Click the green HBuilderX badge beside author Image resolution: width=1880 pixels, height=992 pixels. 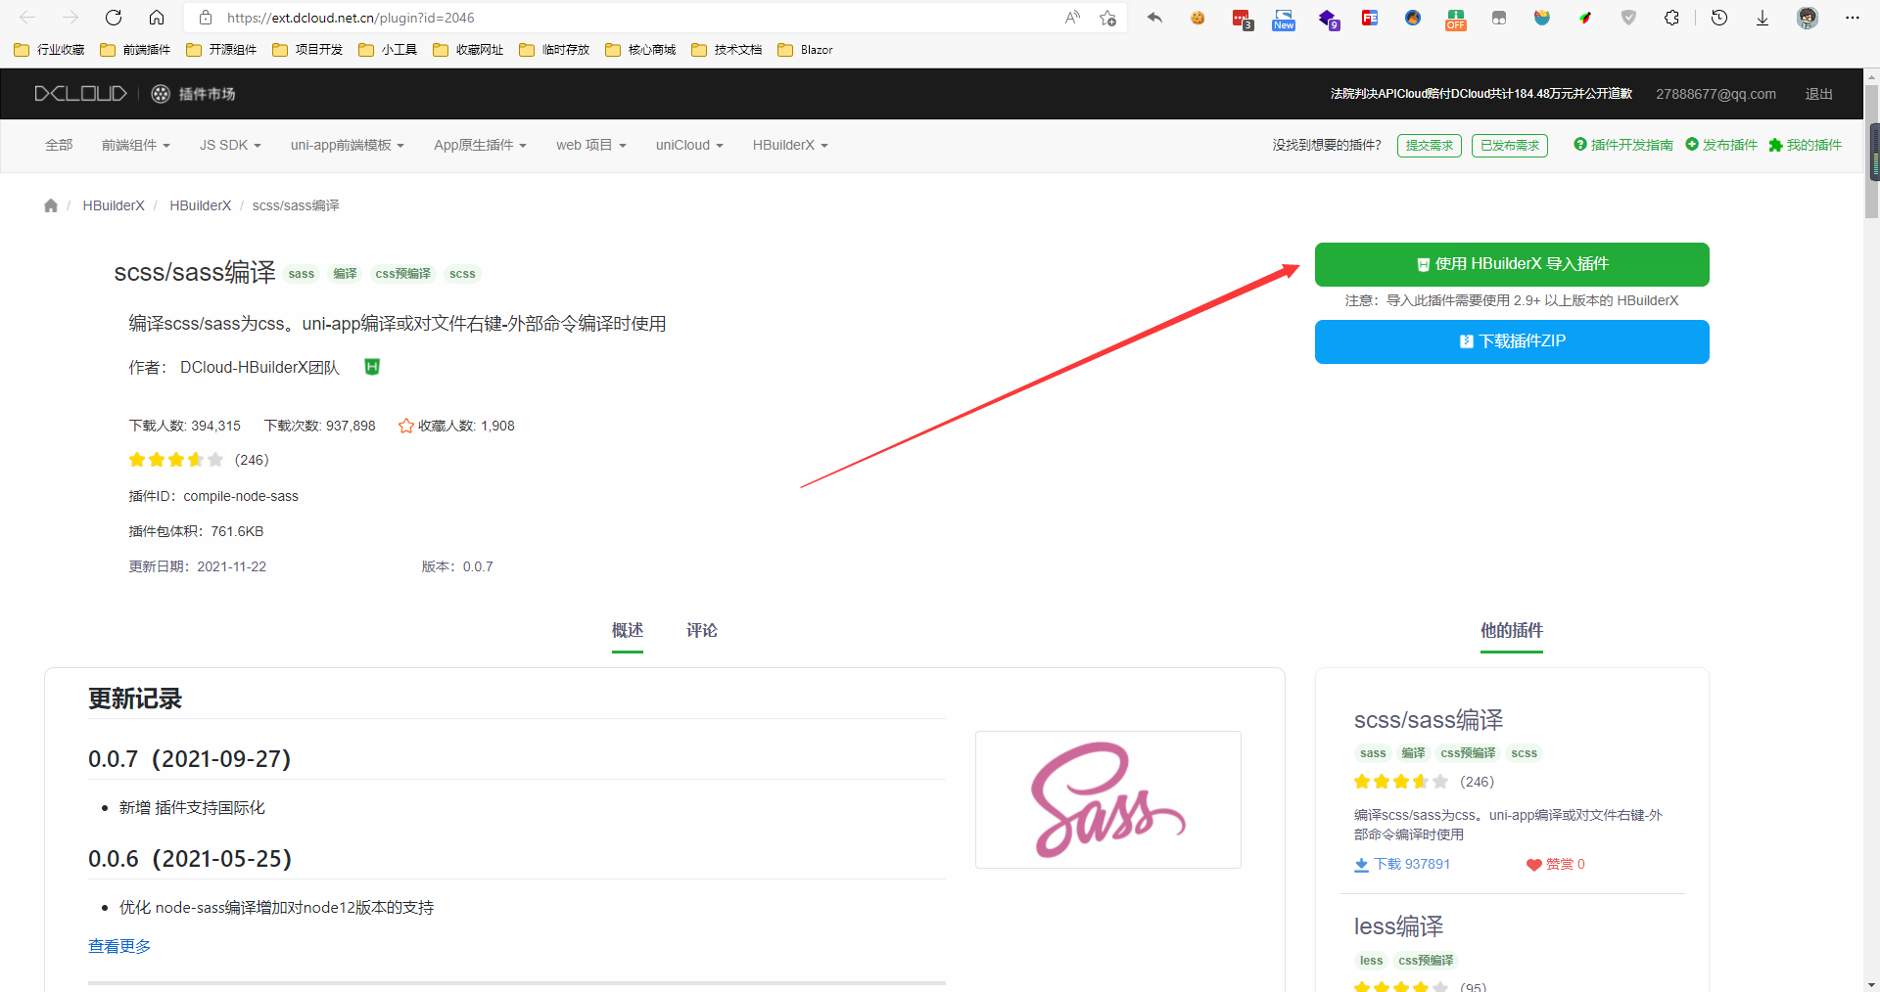pos(372,367)
